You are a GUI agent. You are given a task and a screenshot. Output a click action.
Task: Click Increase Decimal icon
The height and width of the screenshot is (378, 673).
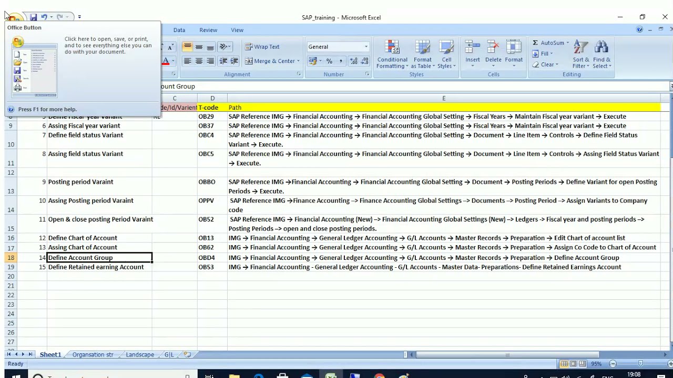tap(354, 61)
